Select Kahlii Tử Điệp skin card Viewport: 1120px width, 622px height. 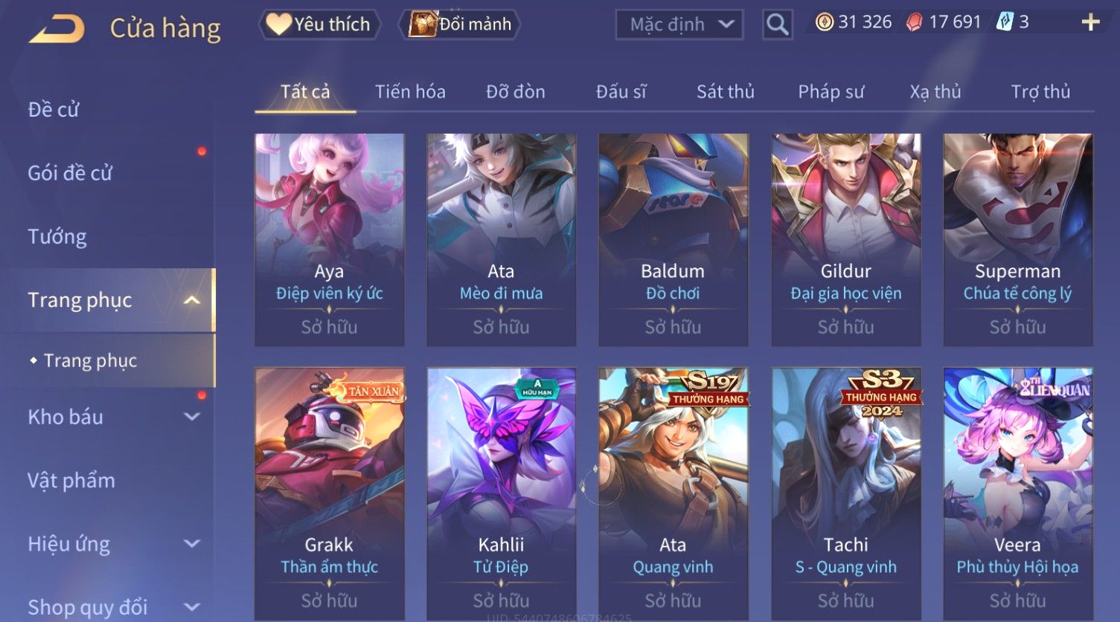501,493
